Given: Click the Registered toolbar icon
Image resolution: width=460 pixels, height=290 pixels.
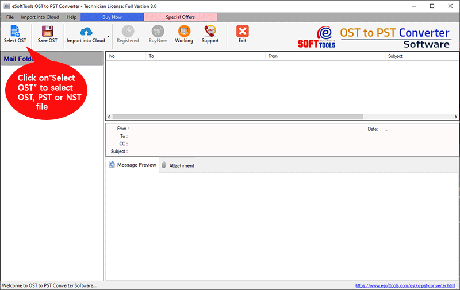Looking at the screenshot, I should pyautogui.click(x=127, y=32).
